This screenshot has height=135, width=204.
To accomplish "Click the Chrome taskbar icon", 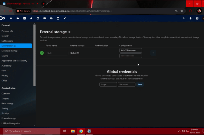I will point(81,131).
